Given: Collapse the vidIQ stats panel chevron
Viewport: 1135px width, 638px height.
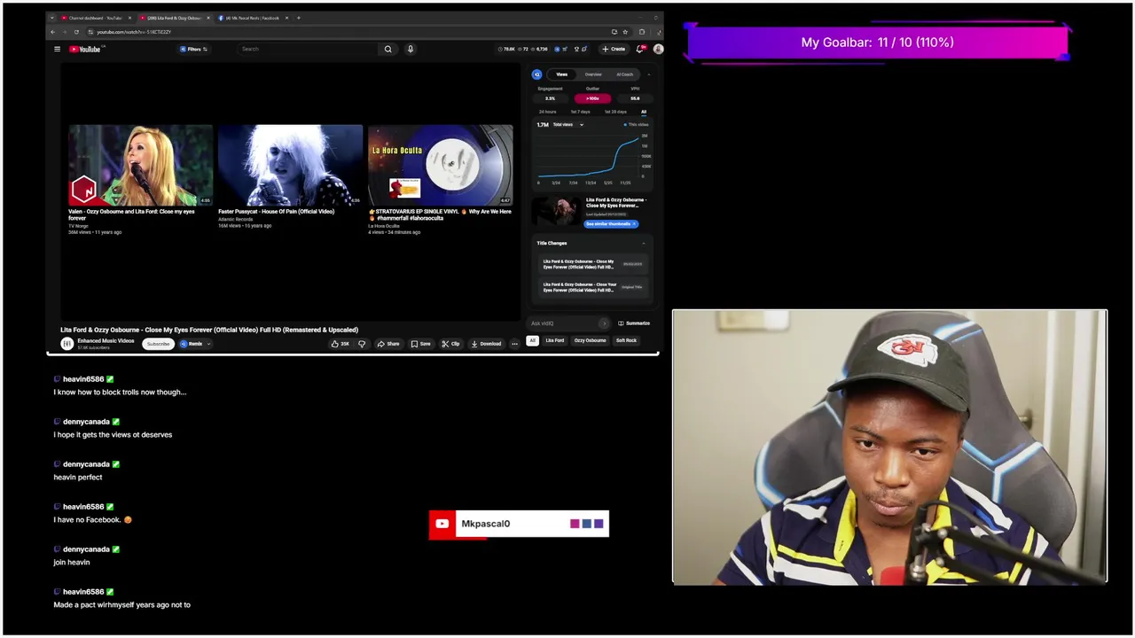Looking at the screenshot, I should click(x=648, y=74).
